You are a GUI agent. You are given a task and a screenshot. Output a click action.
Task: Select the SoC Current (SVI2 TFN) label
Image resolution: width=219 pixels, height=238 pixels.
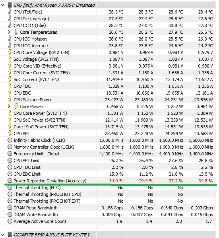click(x=36, y=79)
